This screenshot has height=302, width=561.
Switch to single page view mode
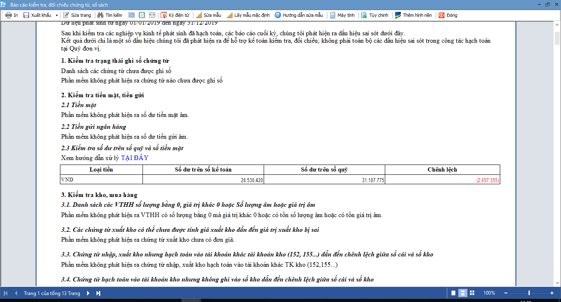tap(453, 293)
